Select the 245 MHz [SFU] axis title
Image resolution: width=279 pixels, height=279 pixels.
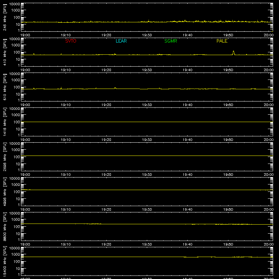click(x=5, y=17)
